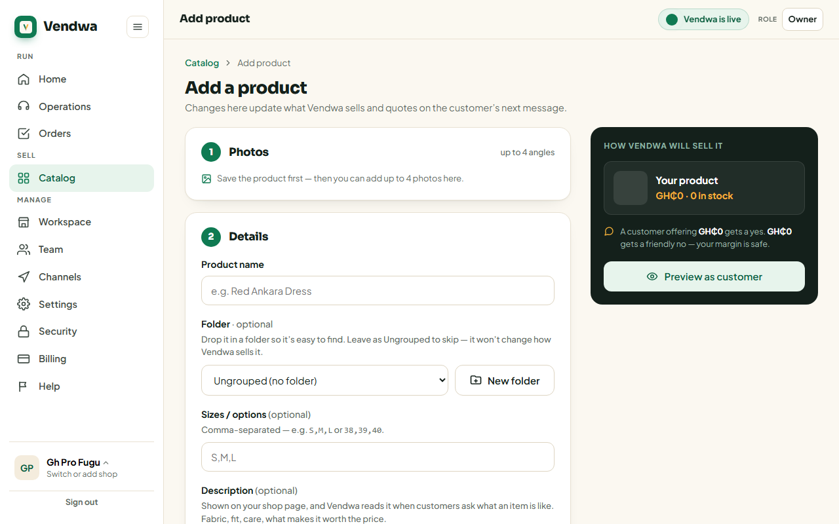
Task: Focus the Sizes / options input field
Action: [378, 457]
